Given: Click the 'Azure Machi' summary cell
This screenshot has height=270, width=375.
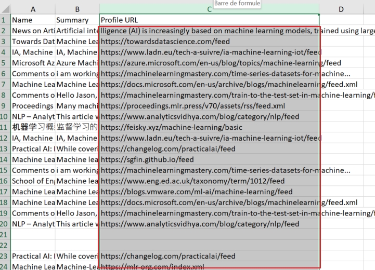Looking at the screenshot, I should [x=77, y=63].
